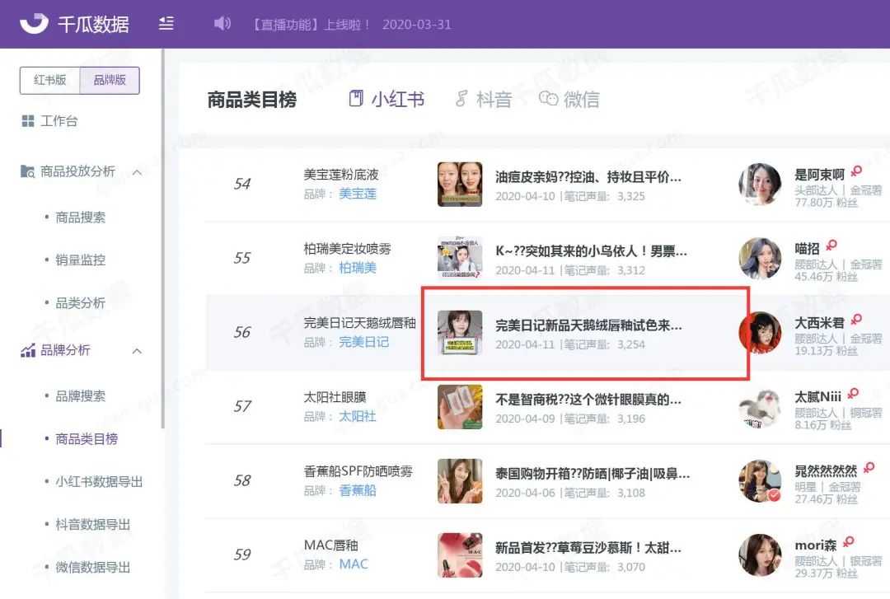Screen dimensions: 890x599
Task: Open note titled K~突如其来的小鸟依人
Action: click(x=591, y=251)
